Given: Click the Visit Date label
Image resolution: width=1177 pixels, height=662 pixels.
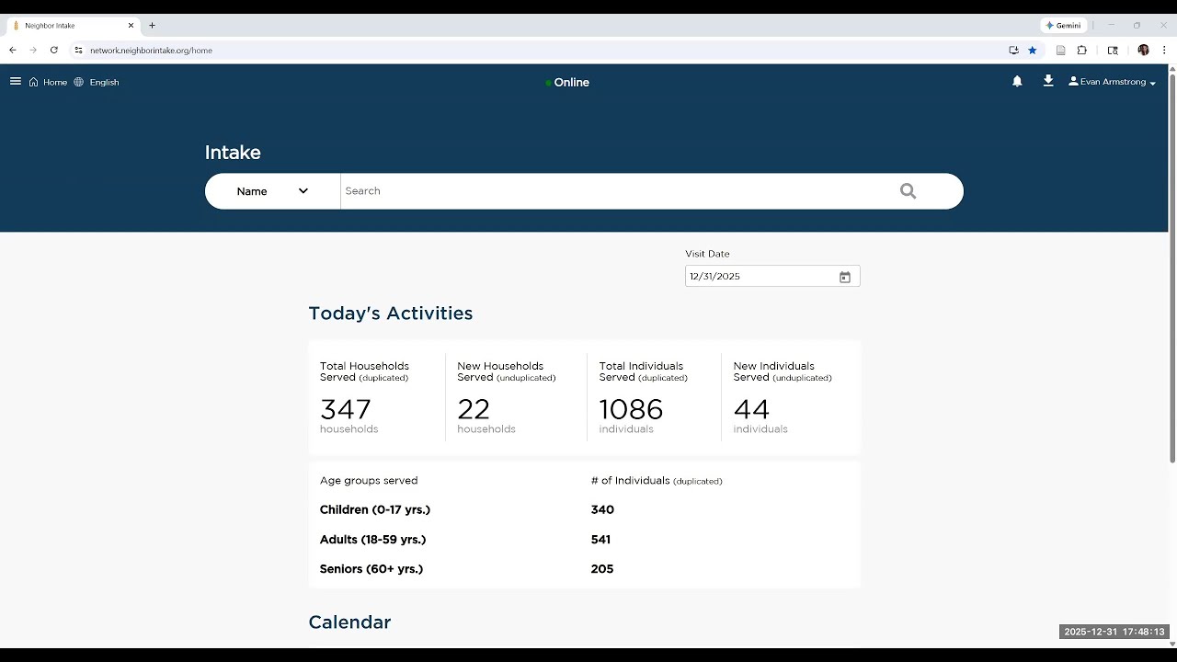Looking at the screenshot, I should pos(707,254).
